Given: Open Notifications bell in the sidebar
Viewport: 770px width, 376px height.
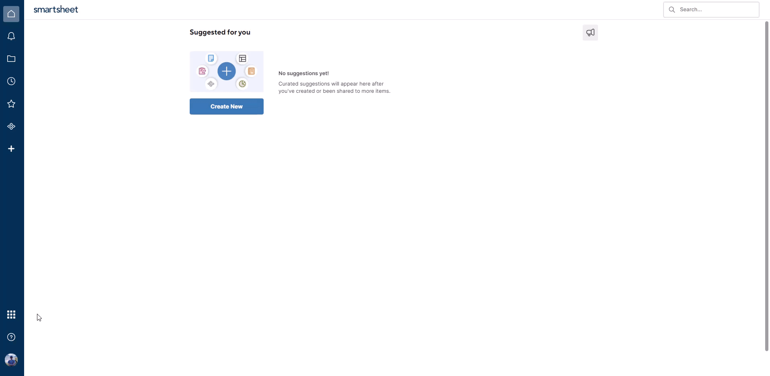Looking at the screenshot, I should [11, 37].
